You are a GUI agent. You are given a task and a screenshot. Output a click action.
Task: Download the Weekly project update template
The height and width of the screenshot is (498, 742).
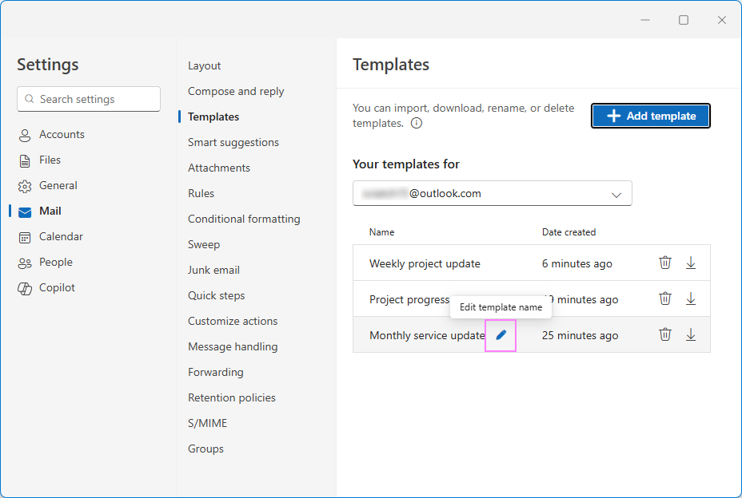pos(691,262)
